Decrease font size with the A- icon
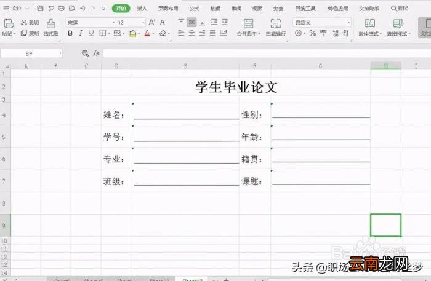Screen dimensions: 431x281 coord(163,22)
